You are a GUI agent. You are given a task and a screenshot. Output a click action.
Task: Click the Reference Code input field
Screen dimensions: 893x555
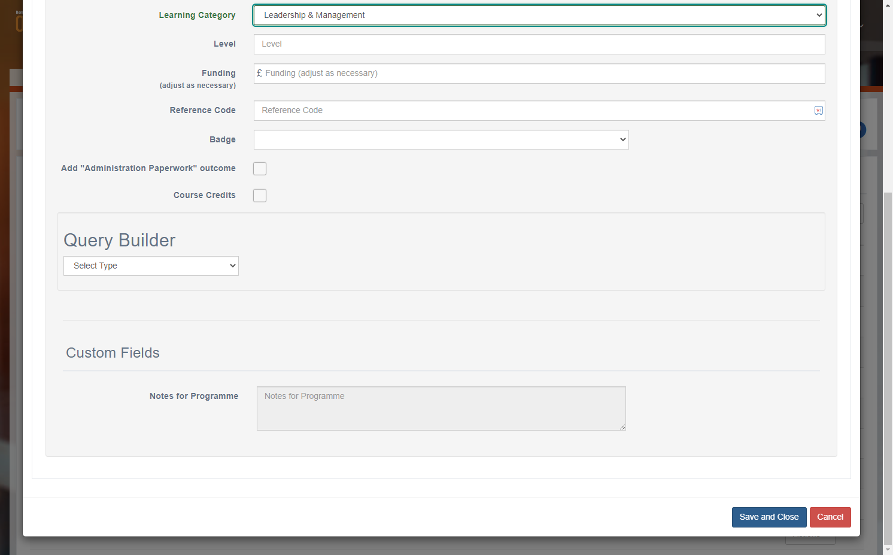[x=539, y=111]
